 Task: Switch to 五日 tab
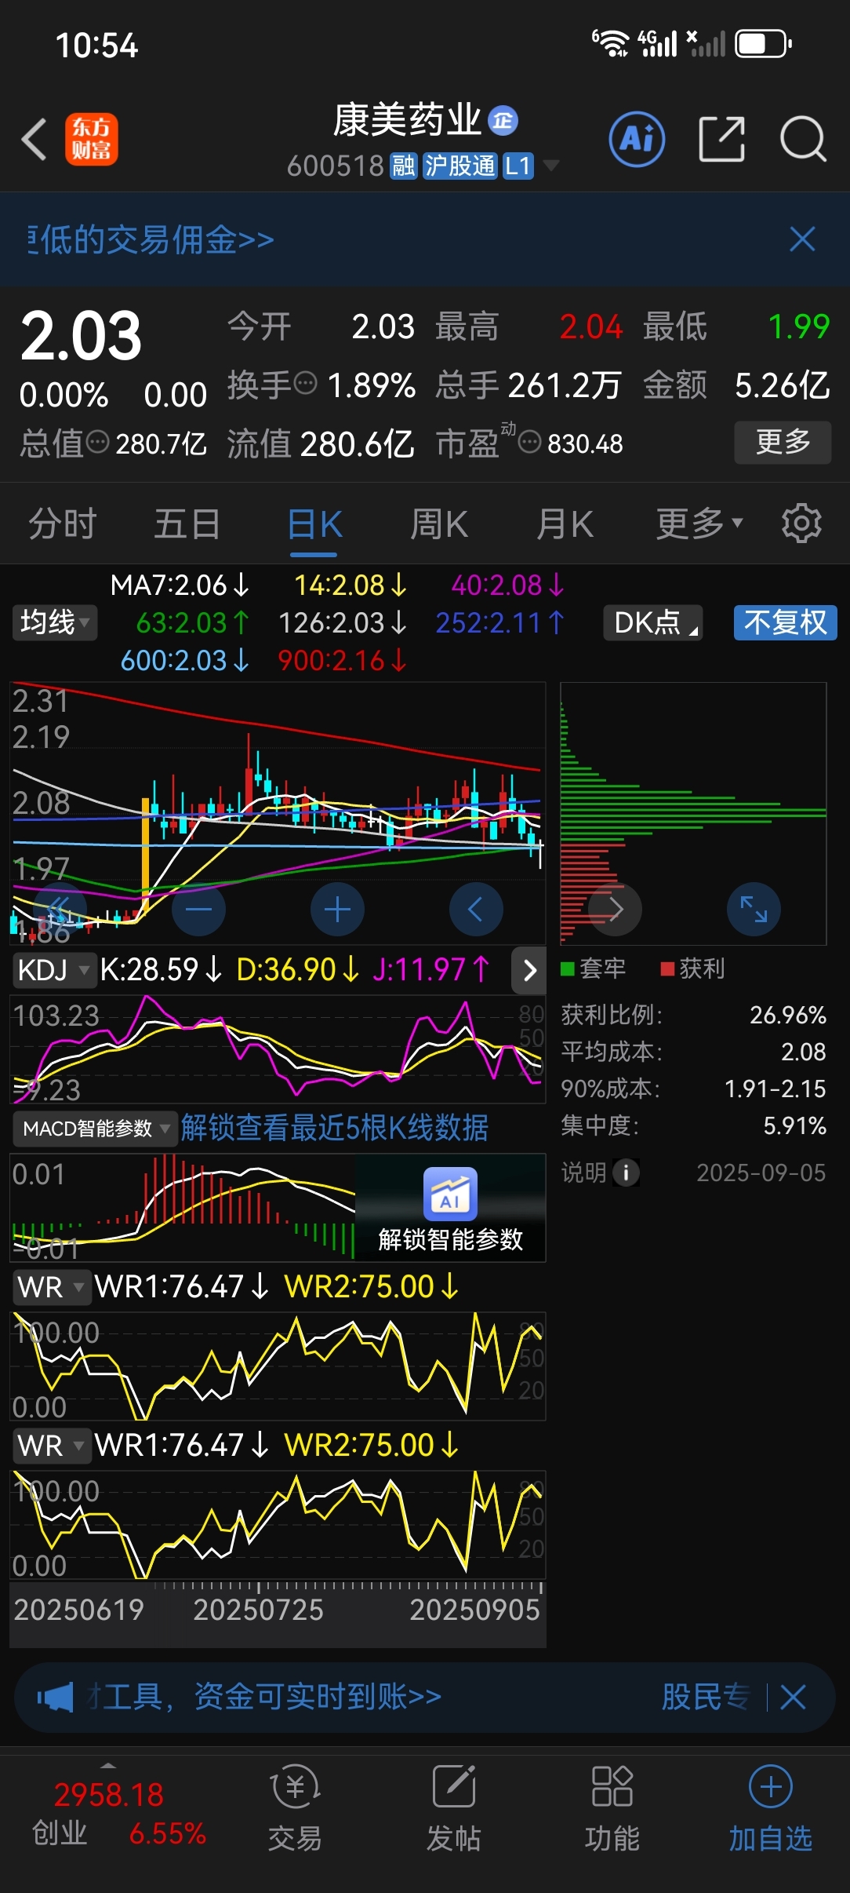(187, 523)
